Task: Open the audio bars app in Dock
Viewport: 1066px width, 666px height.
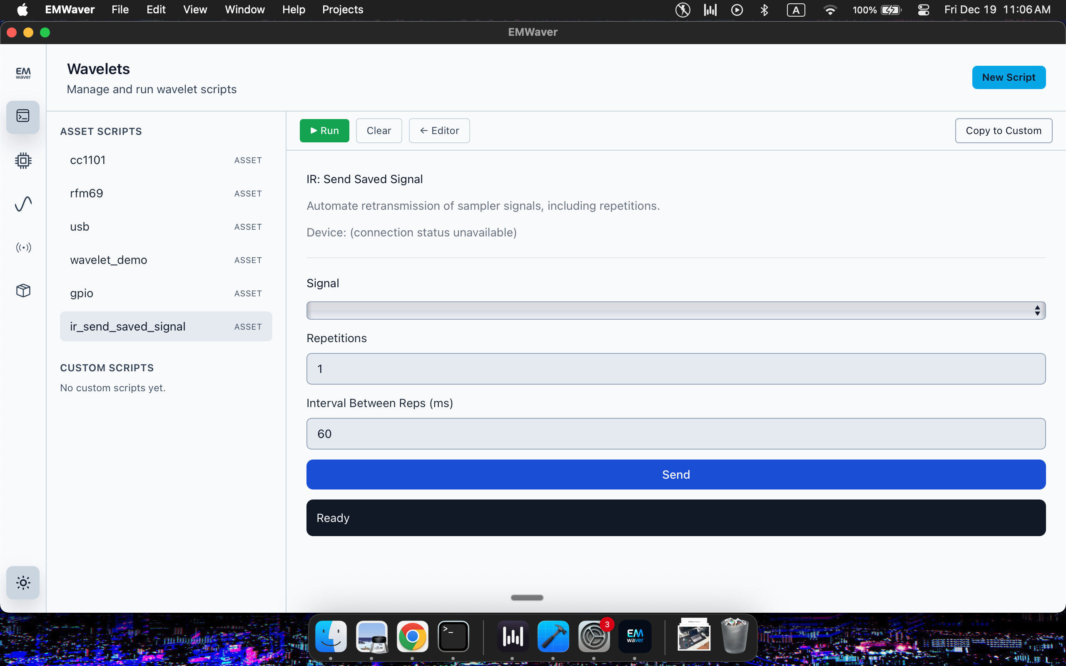Action: [x=513, y=636]
